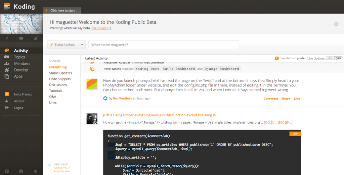
Task: Click the Invite Friends badge icon
Action: pyautogui.click(x=7, y=94)
